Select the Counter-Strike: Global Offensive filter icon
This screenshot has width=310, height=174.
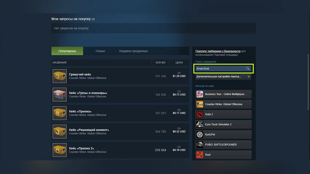200,104
